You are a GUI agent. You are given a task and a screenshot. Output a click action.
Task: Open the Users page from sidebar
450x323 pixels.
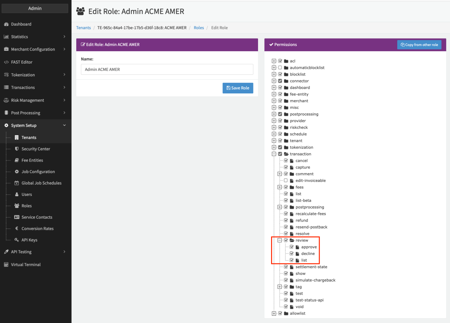[x=27, y=195]
